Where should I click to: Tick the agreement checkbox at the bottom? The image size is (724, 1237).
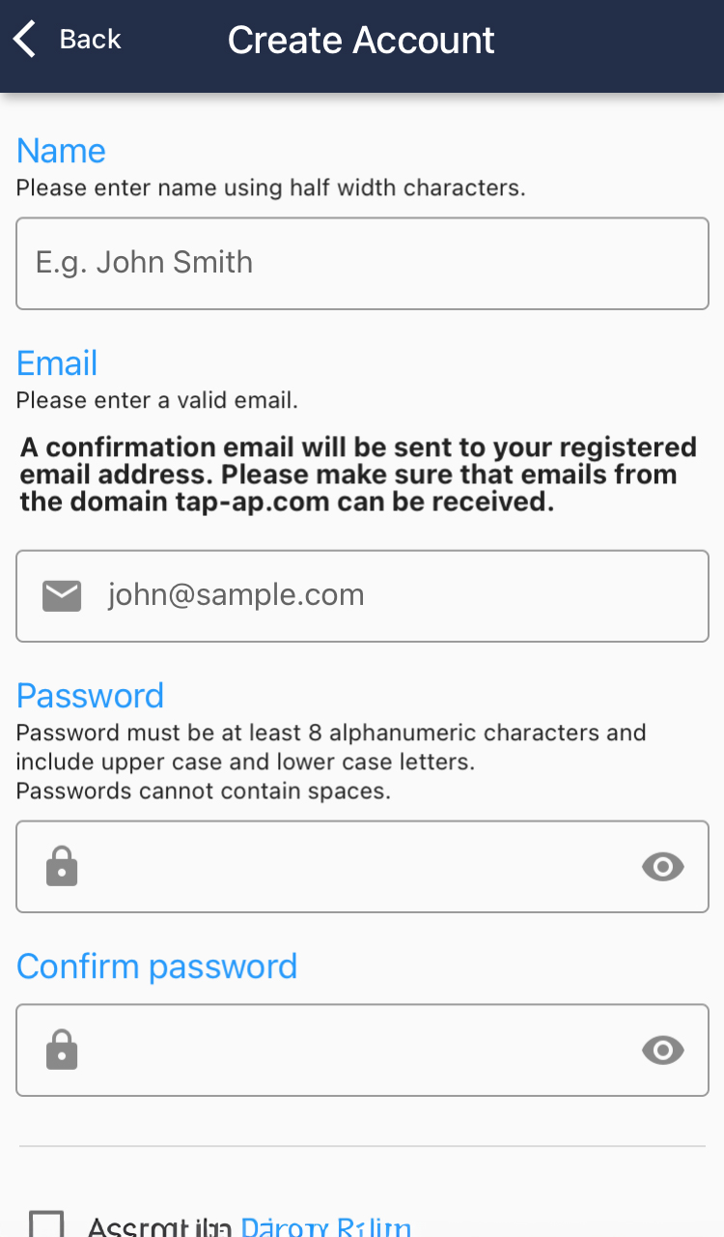coord(47,1225)
